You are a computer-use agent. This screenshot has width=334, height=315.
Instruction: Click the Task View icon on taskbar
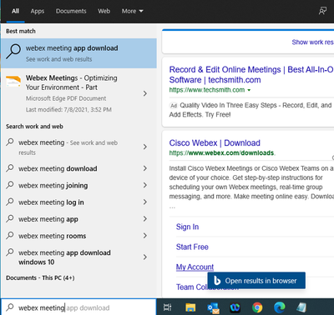[x=168, y=307]
